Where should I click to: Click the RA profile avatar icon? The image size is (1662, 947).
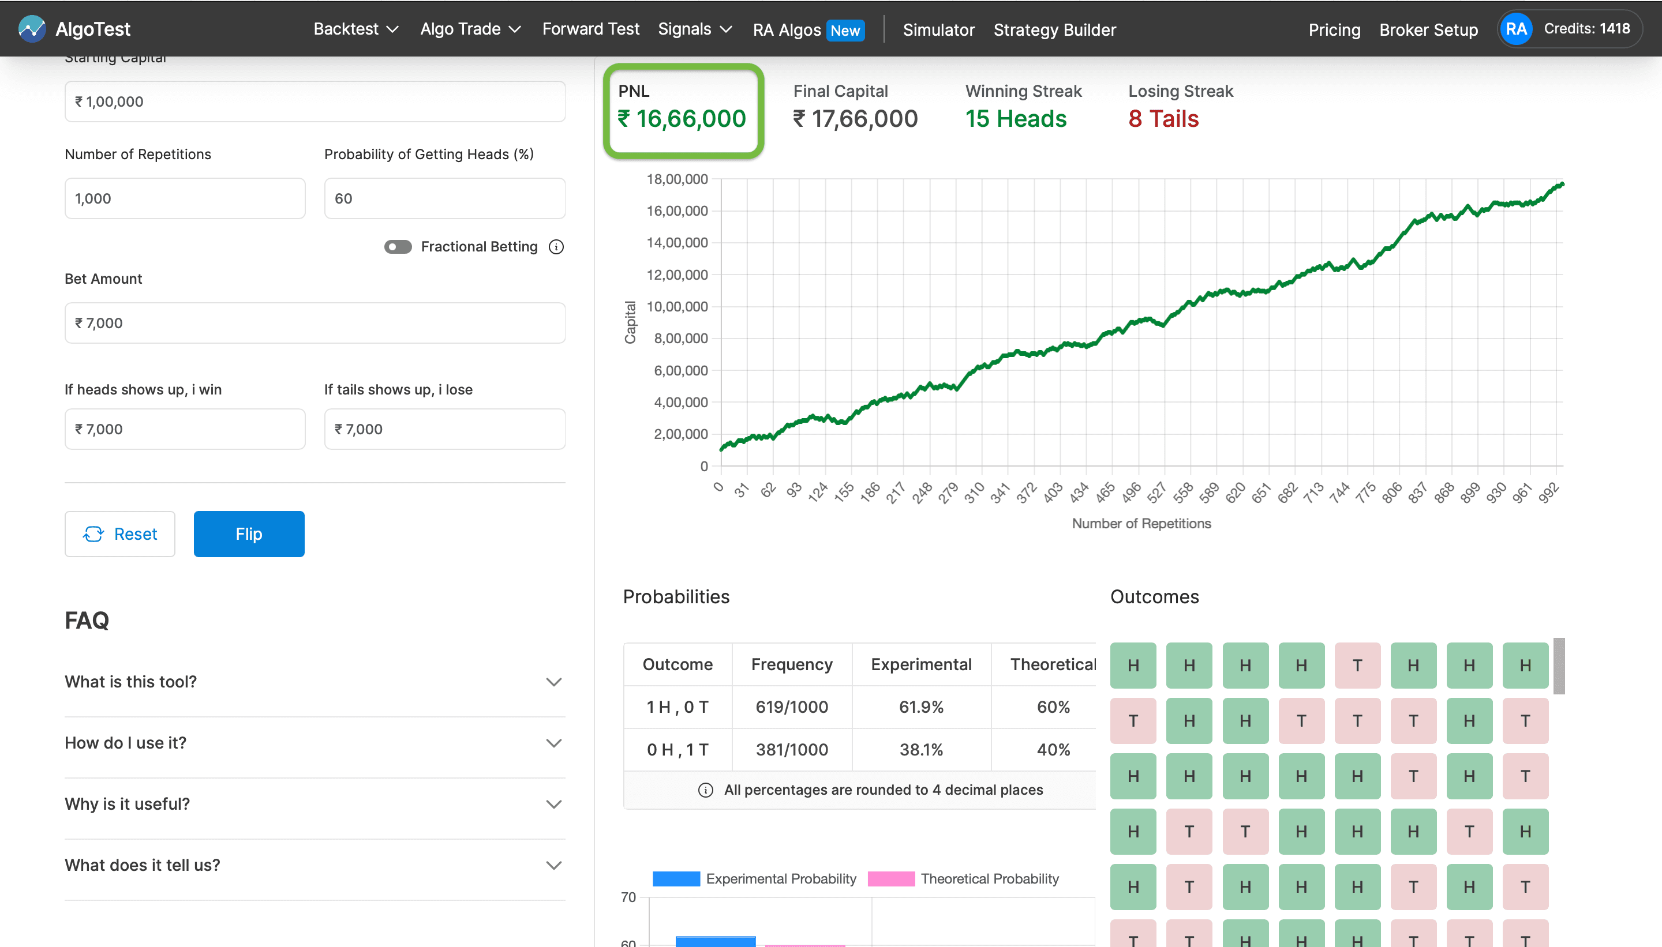click(x=1515, y=29)
